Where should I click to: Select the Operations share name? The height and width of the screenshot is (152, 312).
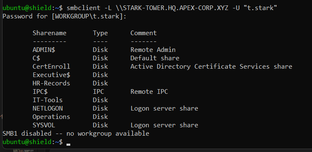[x=51, y=117]
